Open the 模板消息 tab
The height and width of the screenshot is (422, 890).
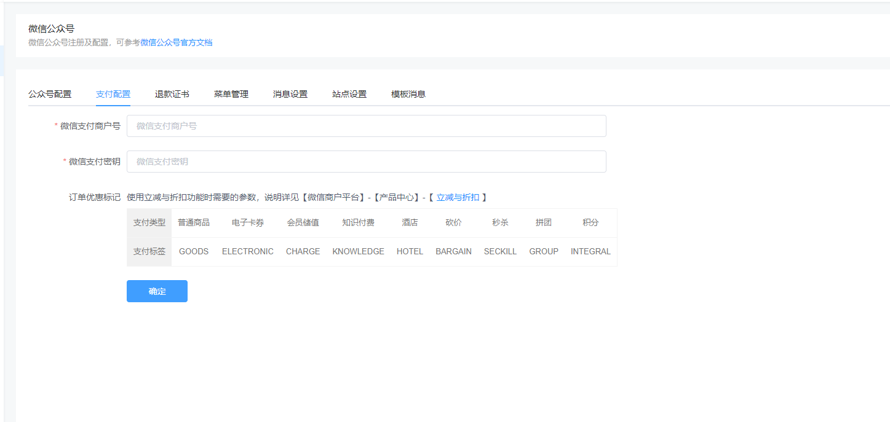tap(408, 94)
